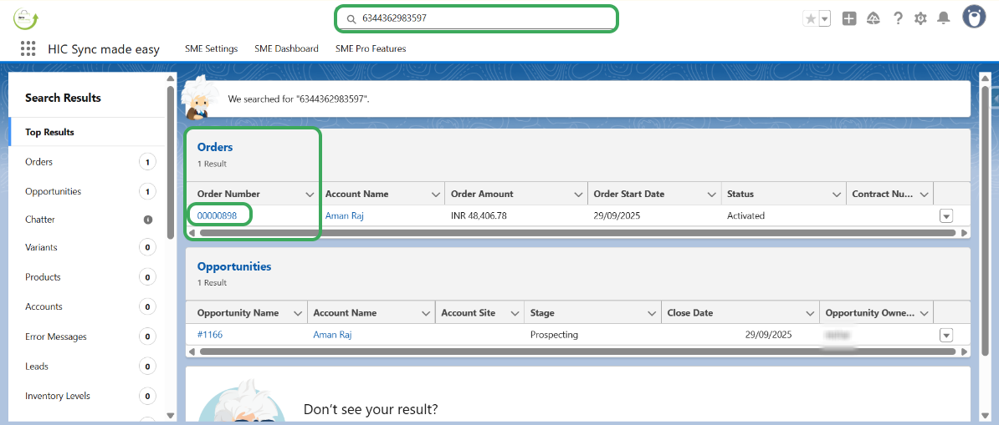Open row actions for opportunity #1166
The image size is (999, 425).
pyautogui.click(x=946, y=336)
